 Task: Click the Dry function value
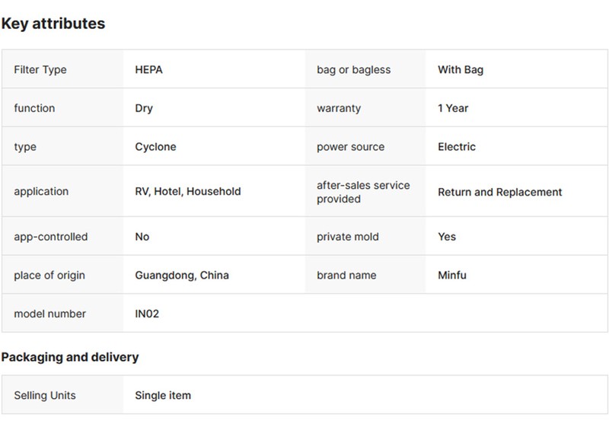pyautogui.click(x=144, y=108)
